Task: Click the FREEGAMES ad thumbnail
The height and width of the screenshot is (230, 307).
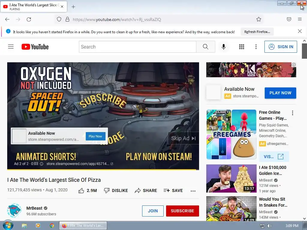Action: coord(231,134)
